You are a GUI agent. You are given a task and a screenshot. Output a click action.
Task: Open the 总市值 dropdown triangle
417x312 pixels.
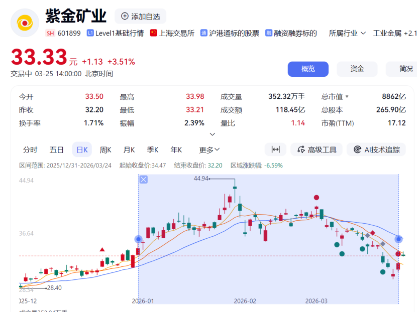click(x=347, y=97)
